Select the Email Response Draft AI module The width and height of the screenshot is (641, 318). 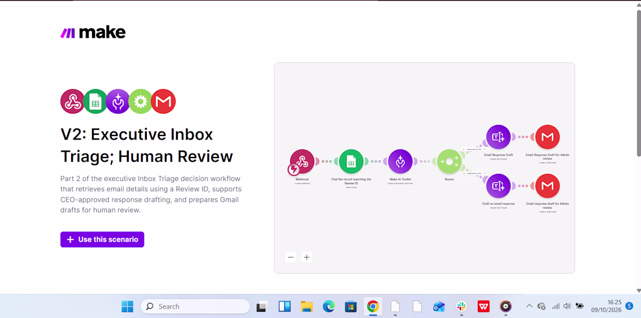pyautogui.click(x=498, y=137)
